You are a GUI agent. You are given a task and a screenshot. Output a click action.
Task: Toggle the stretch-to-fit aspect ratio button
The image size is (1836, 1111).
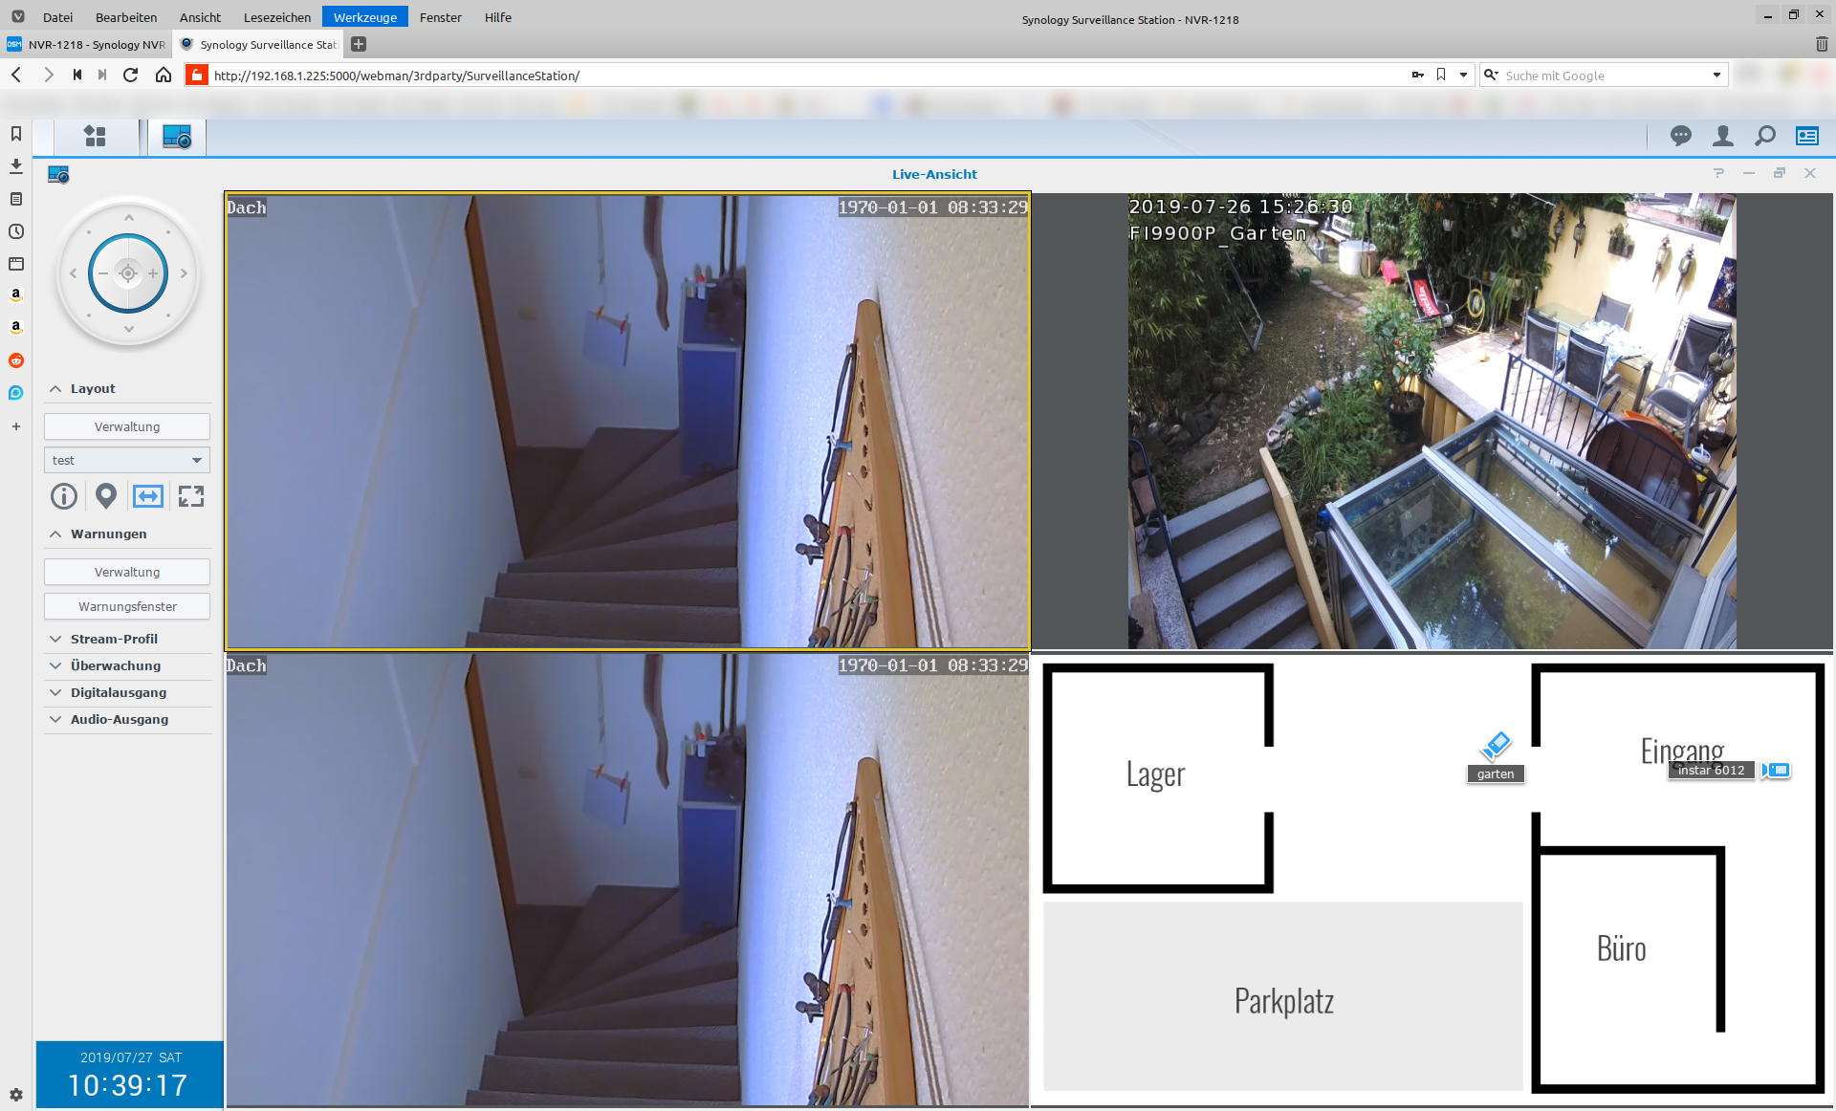coord(148,496)
